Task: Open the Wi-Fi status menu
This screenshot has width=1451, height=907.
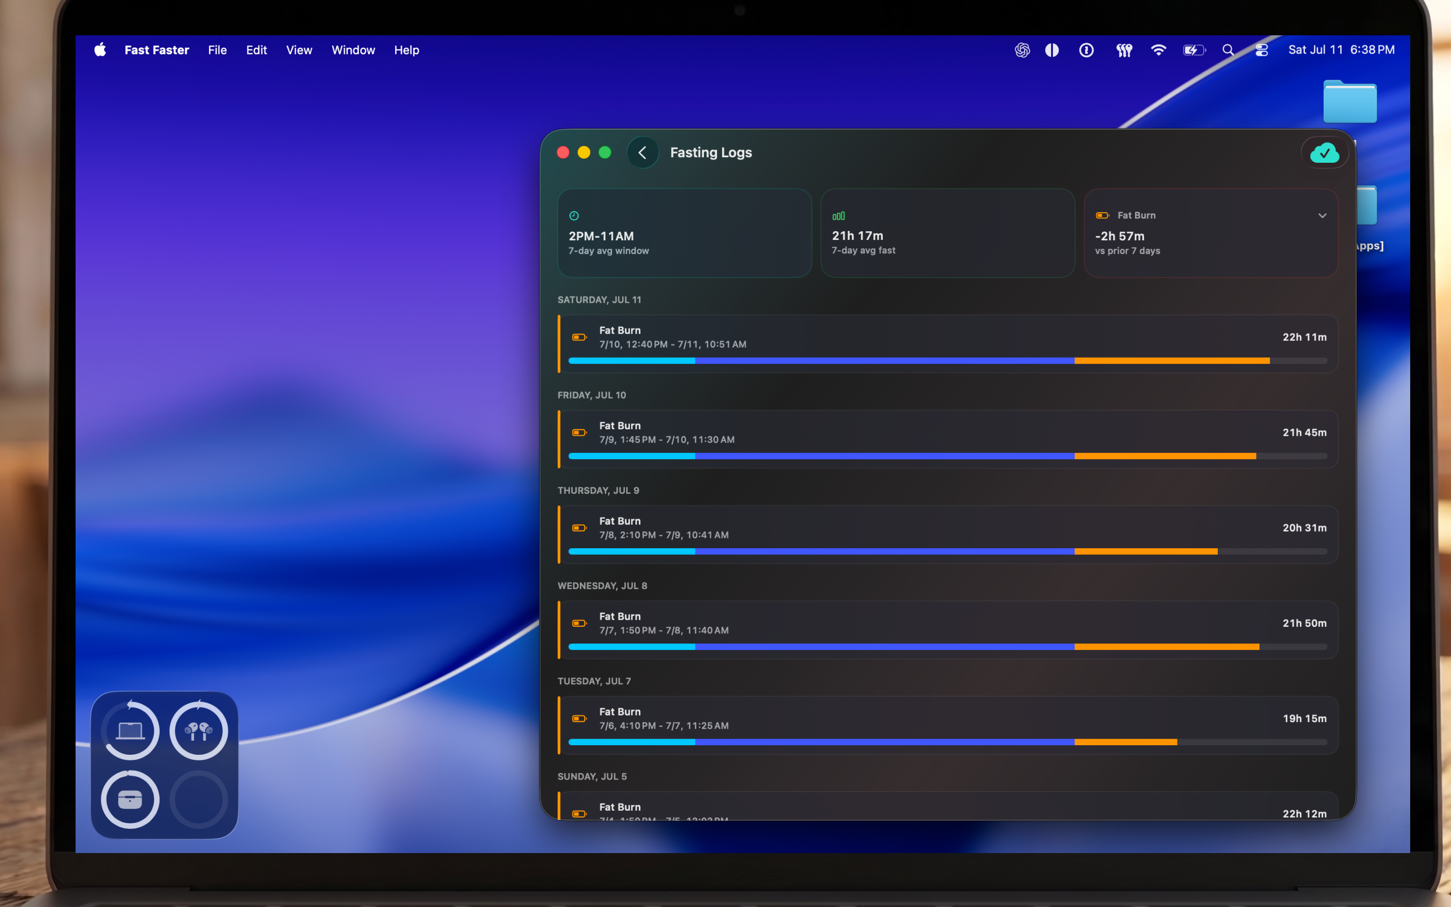Action: [x=1158, y=50]
